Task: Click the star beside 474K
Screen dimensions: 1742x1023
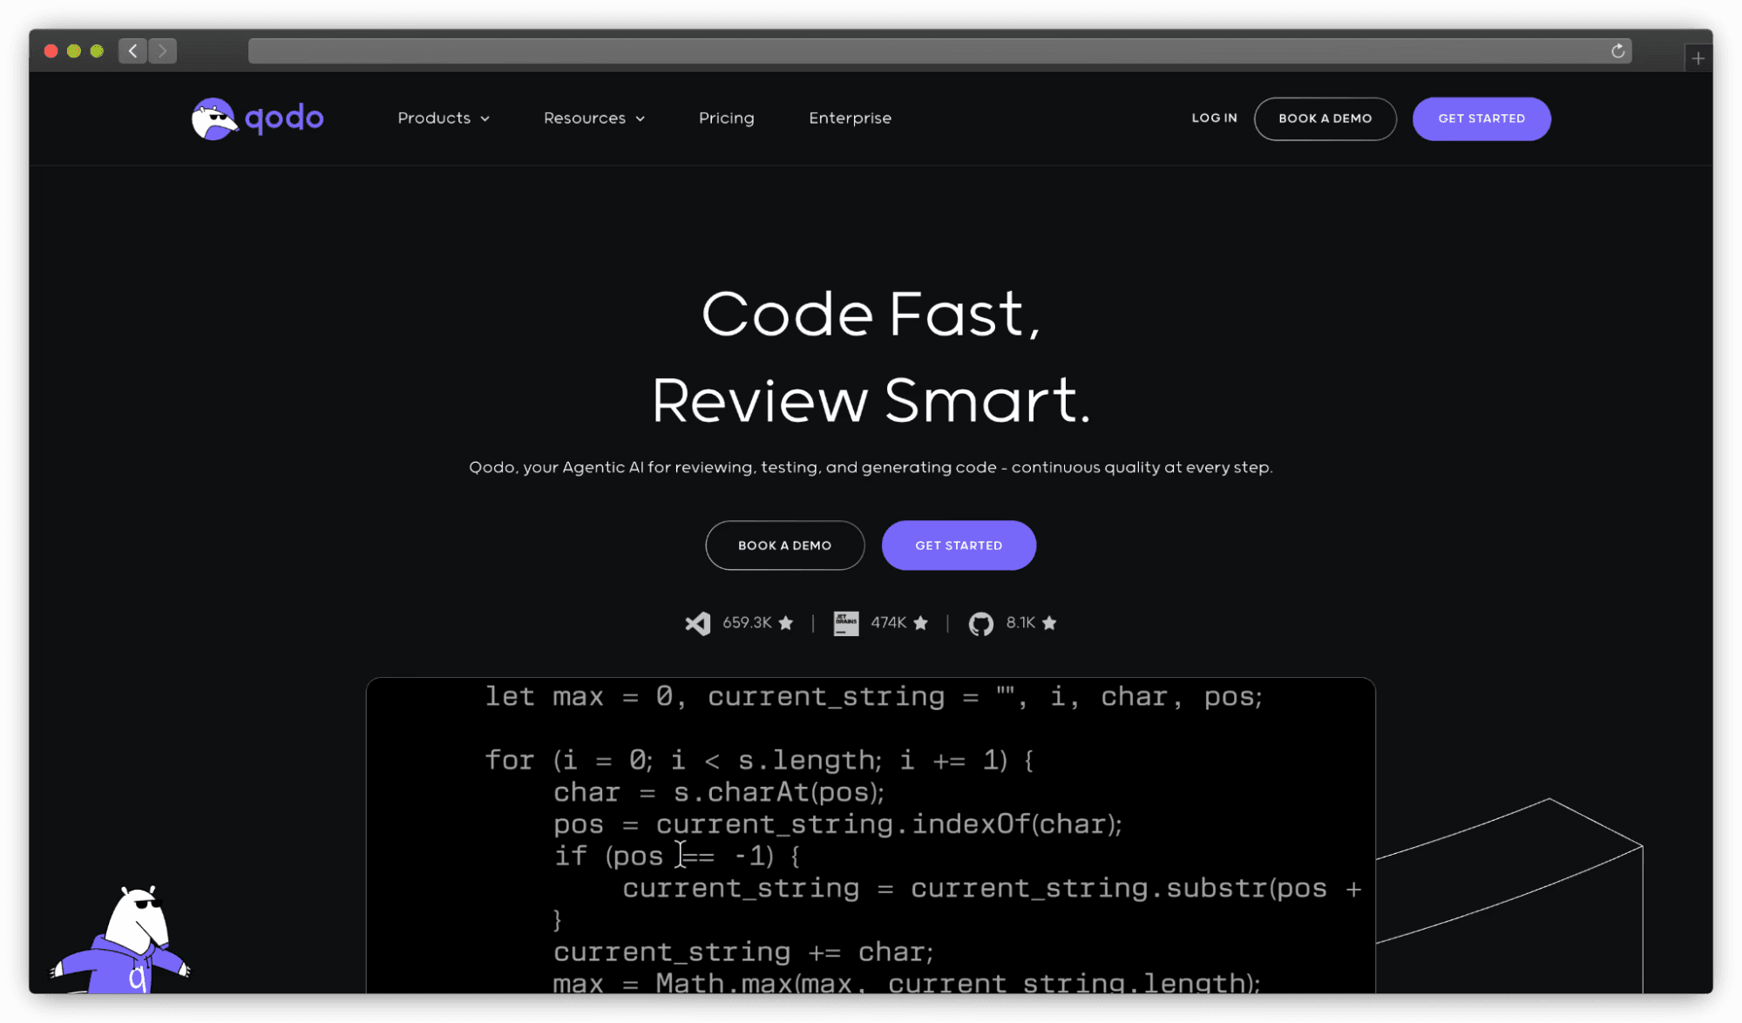Action: [x=922, y=623]
